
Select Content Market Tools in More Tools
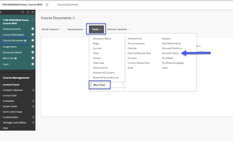tap(139, 63)
